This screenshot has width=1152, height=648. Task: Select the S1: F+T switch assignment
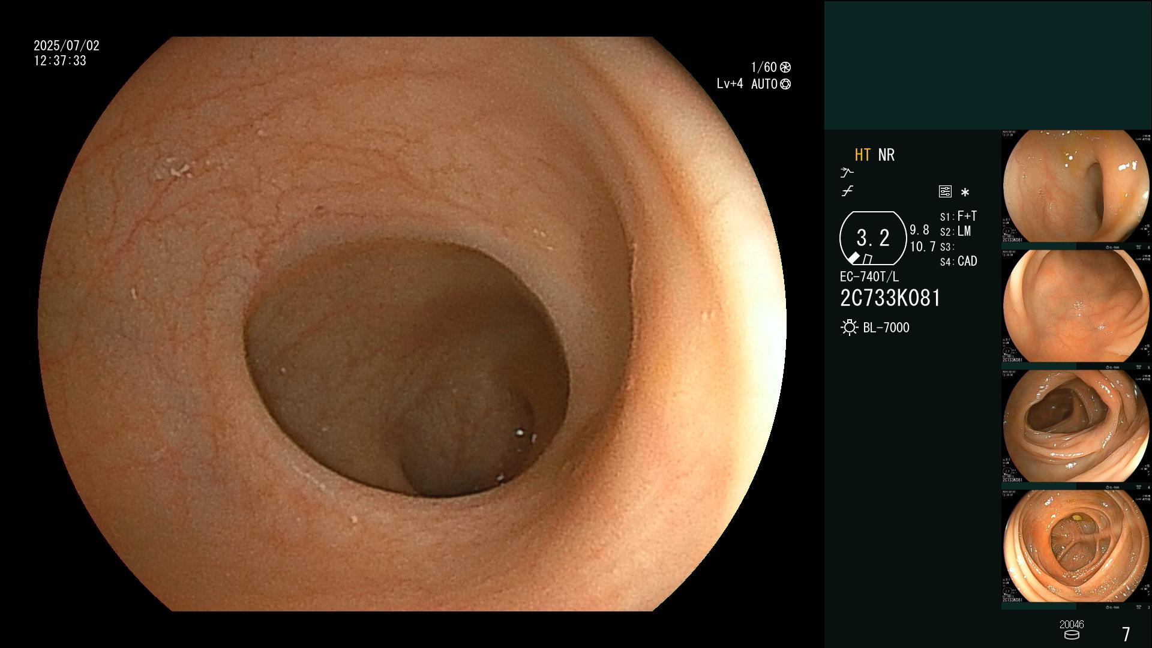(x=958, y=216)
